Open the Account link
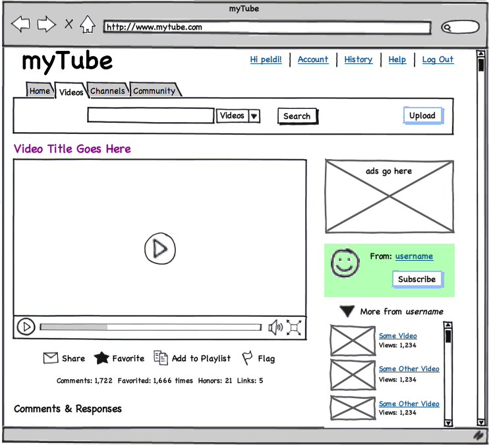This screenshot has width=489, height=445. coord(313,59)
